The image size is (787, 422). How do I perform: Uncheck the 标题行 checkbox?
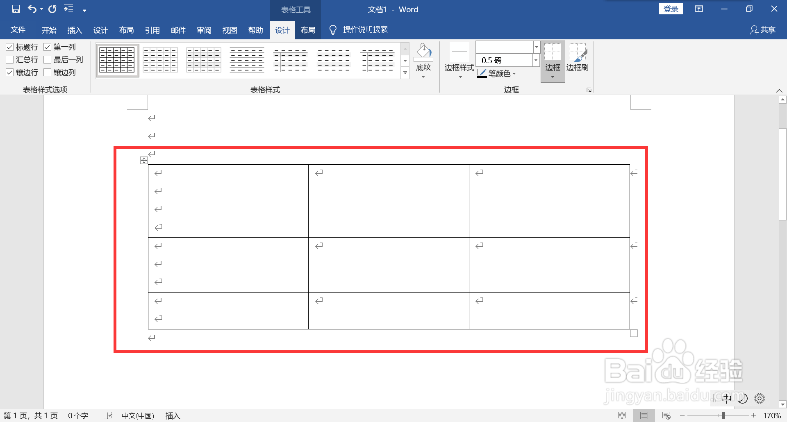pos(10,47)
